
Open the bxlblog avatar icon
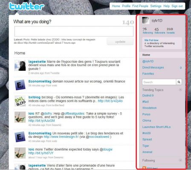(x=20, y=101)
